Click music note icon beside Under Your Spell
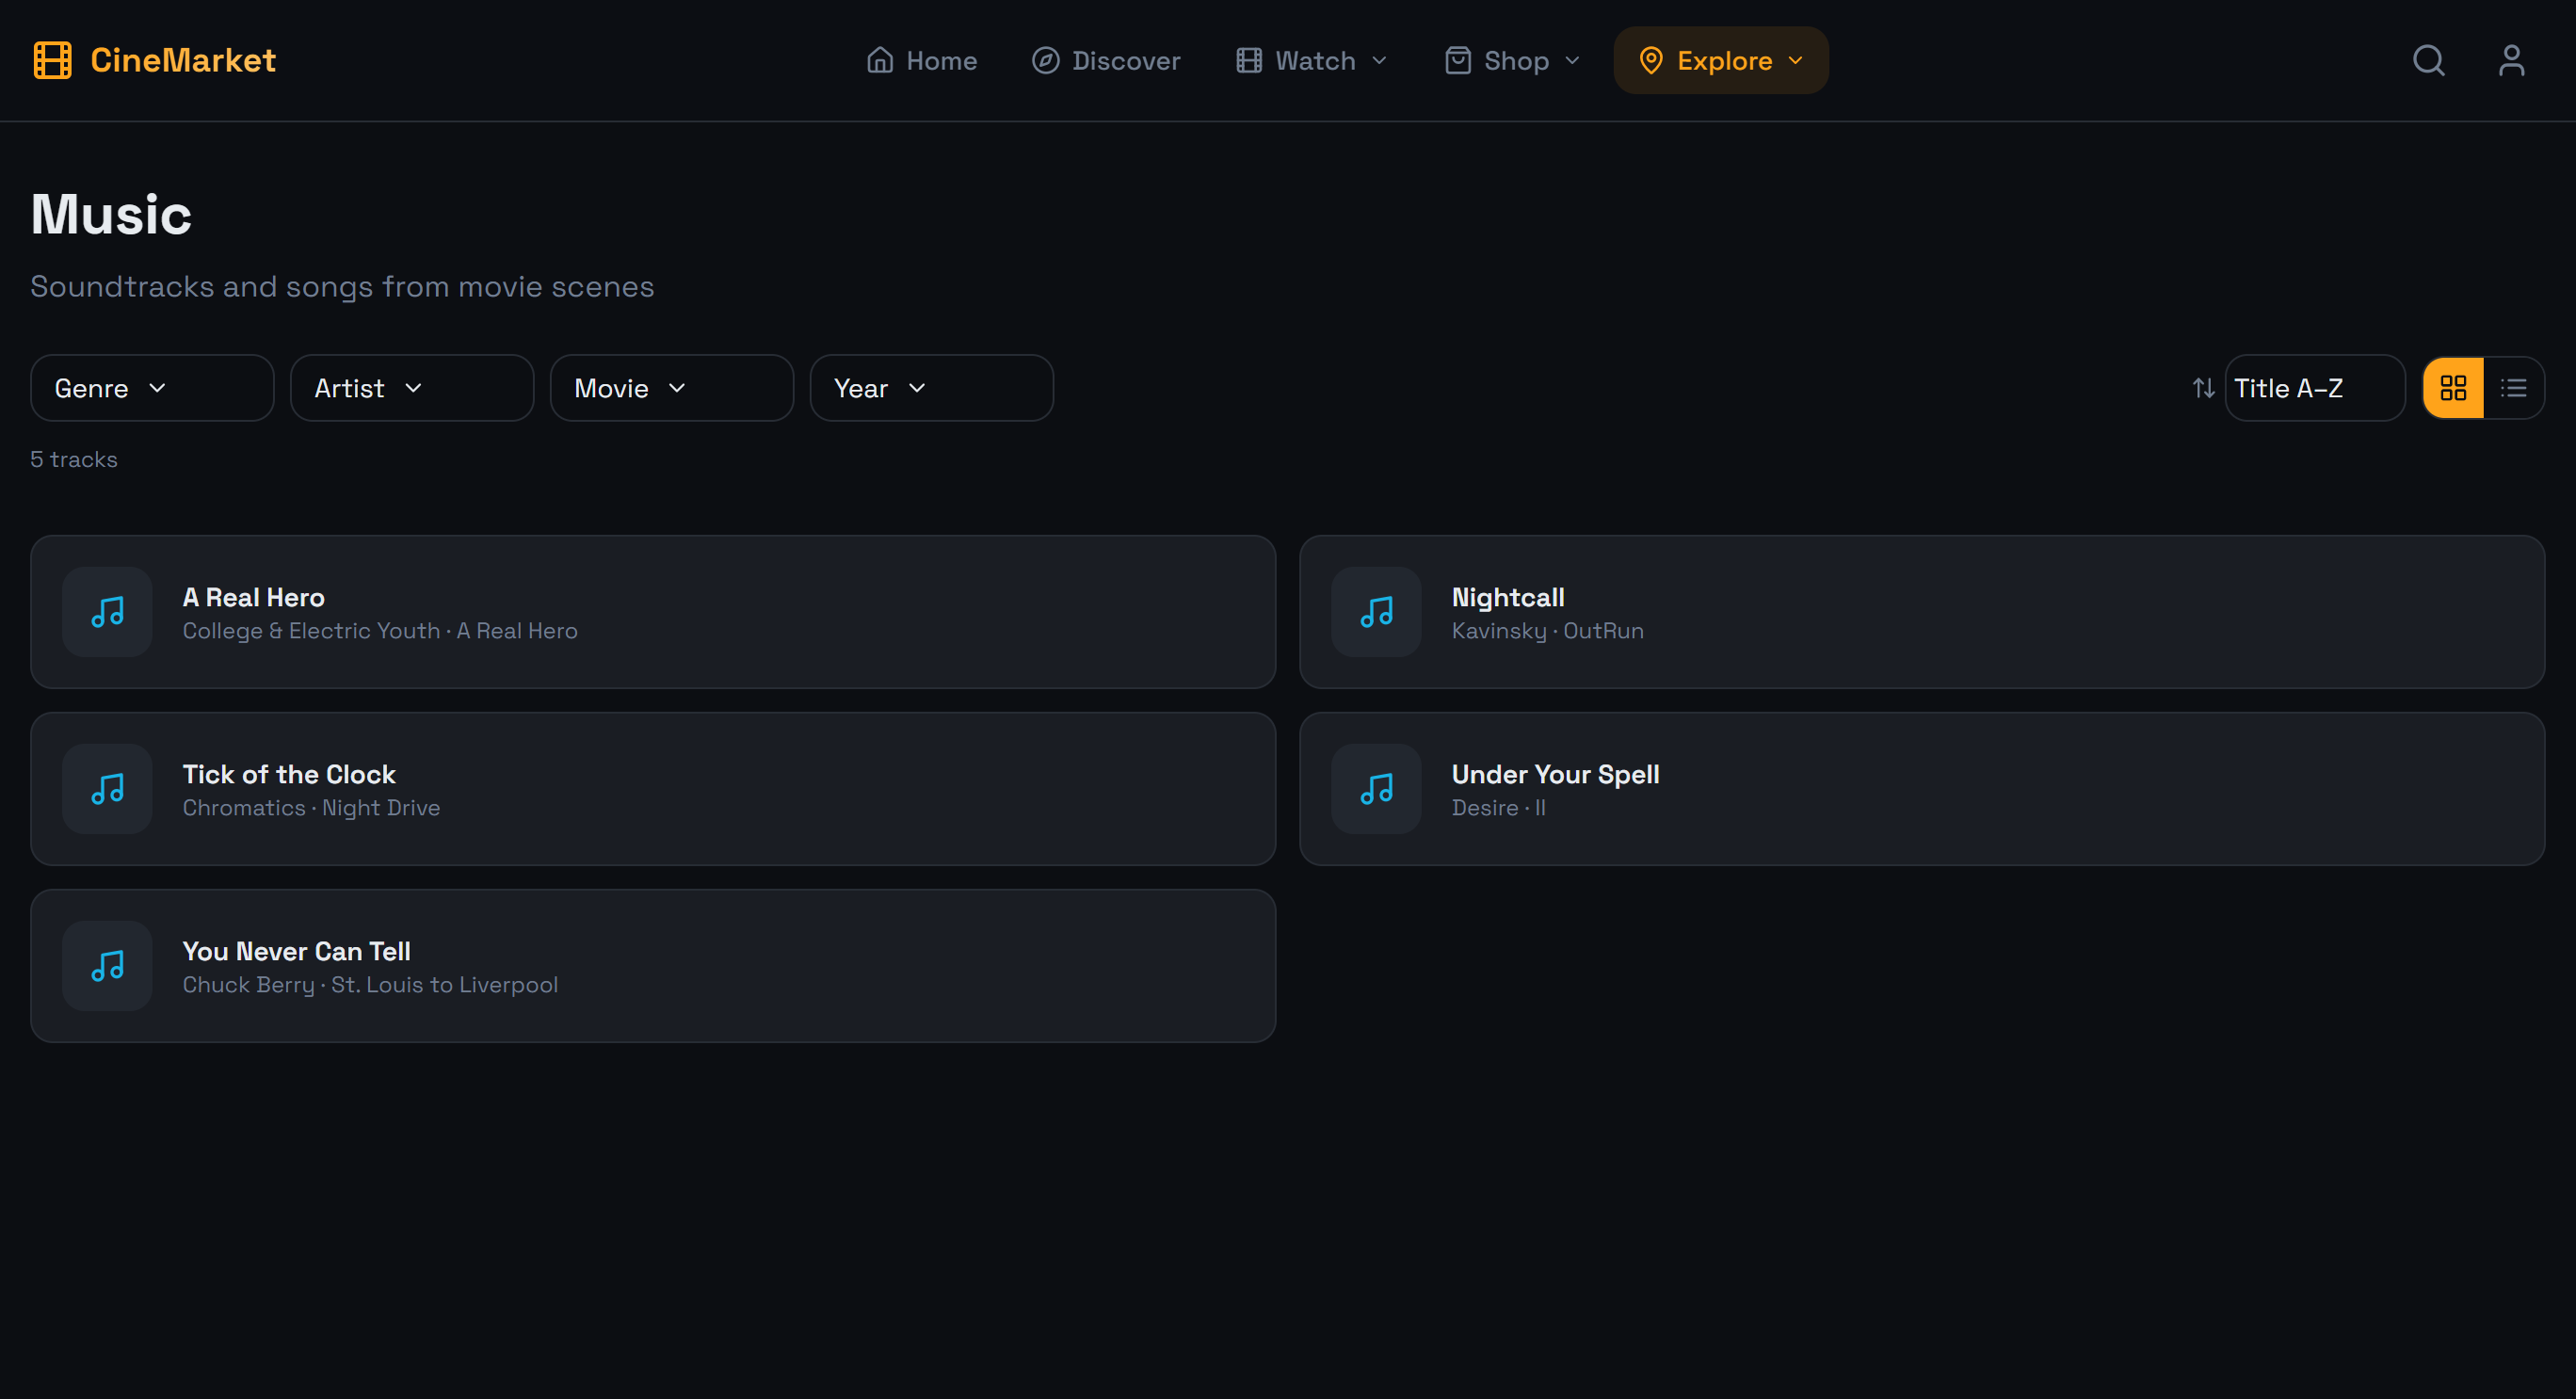Viewport: 2576px width, 1399px height. [1376, 789]
